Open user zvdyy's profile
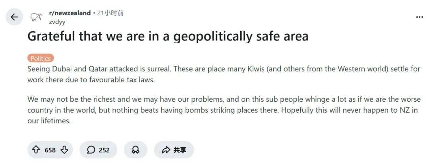 (x=57, y=22)
